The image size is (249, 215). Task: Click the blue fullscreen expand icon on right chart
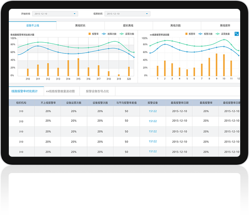pyautogui.click(x=237, y=34)
